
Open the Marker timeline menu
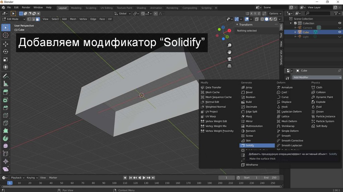point(53,178)
